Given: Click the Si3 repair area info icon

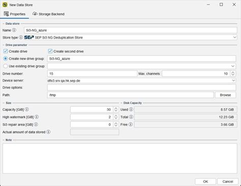Looking at the screenshot, I should [x=36, y=125].
